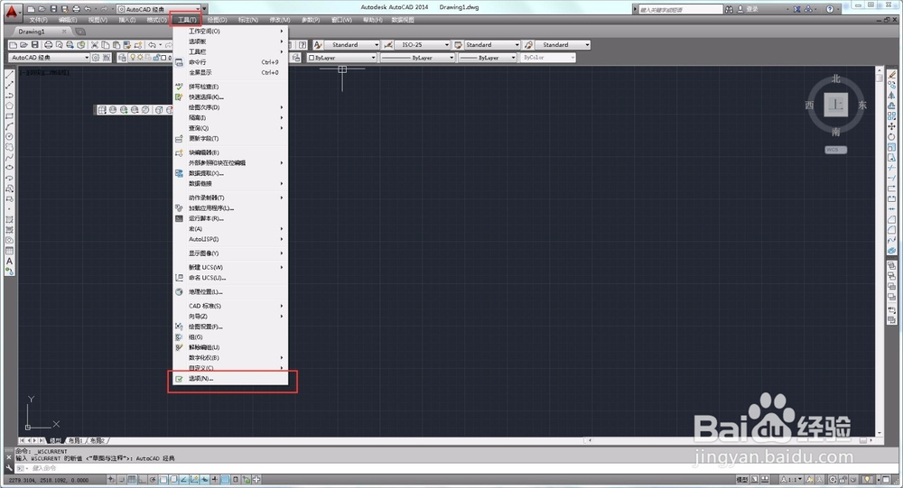Click the Undo arrow in the quick access toolbar
This screenshot has width=903, height=488.
[88, 9]
